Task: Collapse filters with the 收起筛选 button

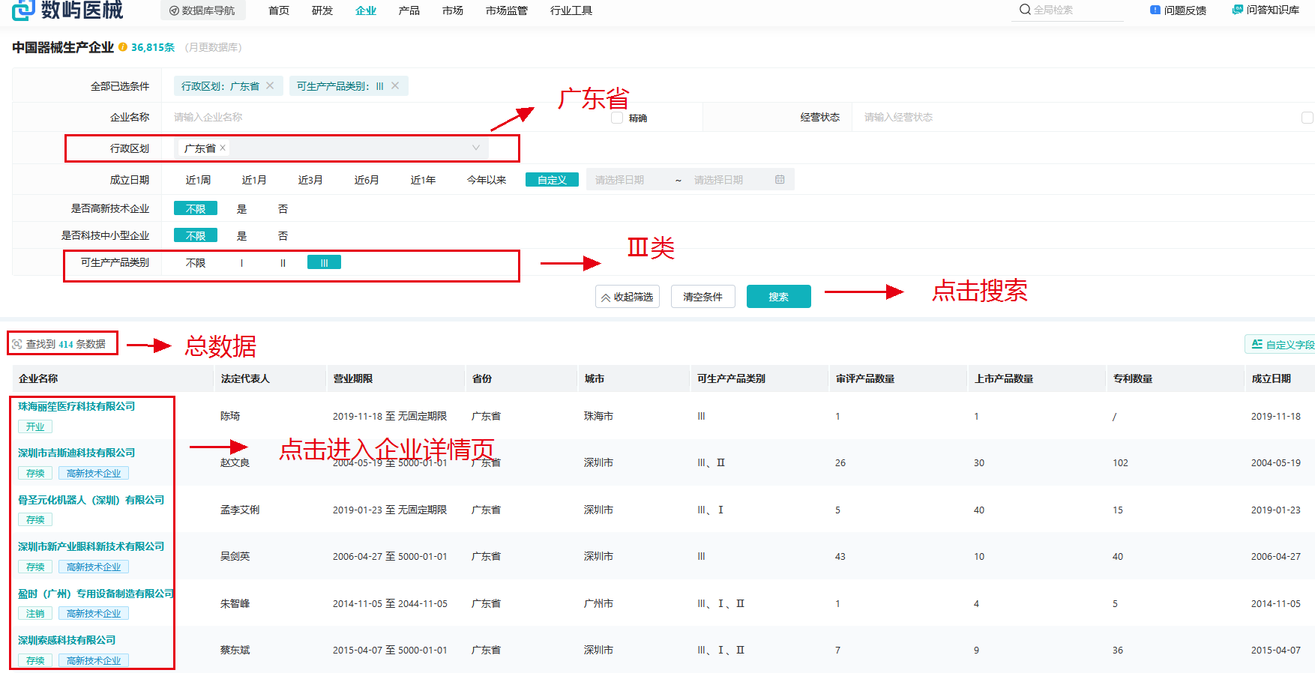Action: point(627,297)
